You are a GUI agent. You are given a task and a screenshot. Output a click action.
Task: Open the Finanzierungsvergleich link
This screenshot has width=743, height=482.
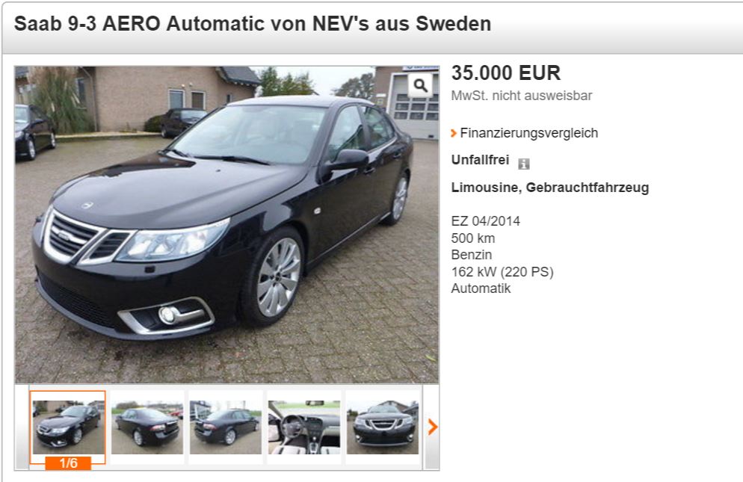528,133
